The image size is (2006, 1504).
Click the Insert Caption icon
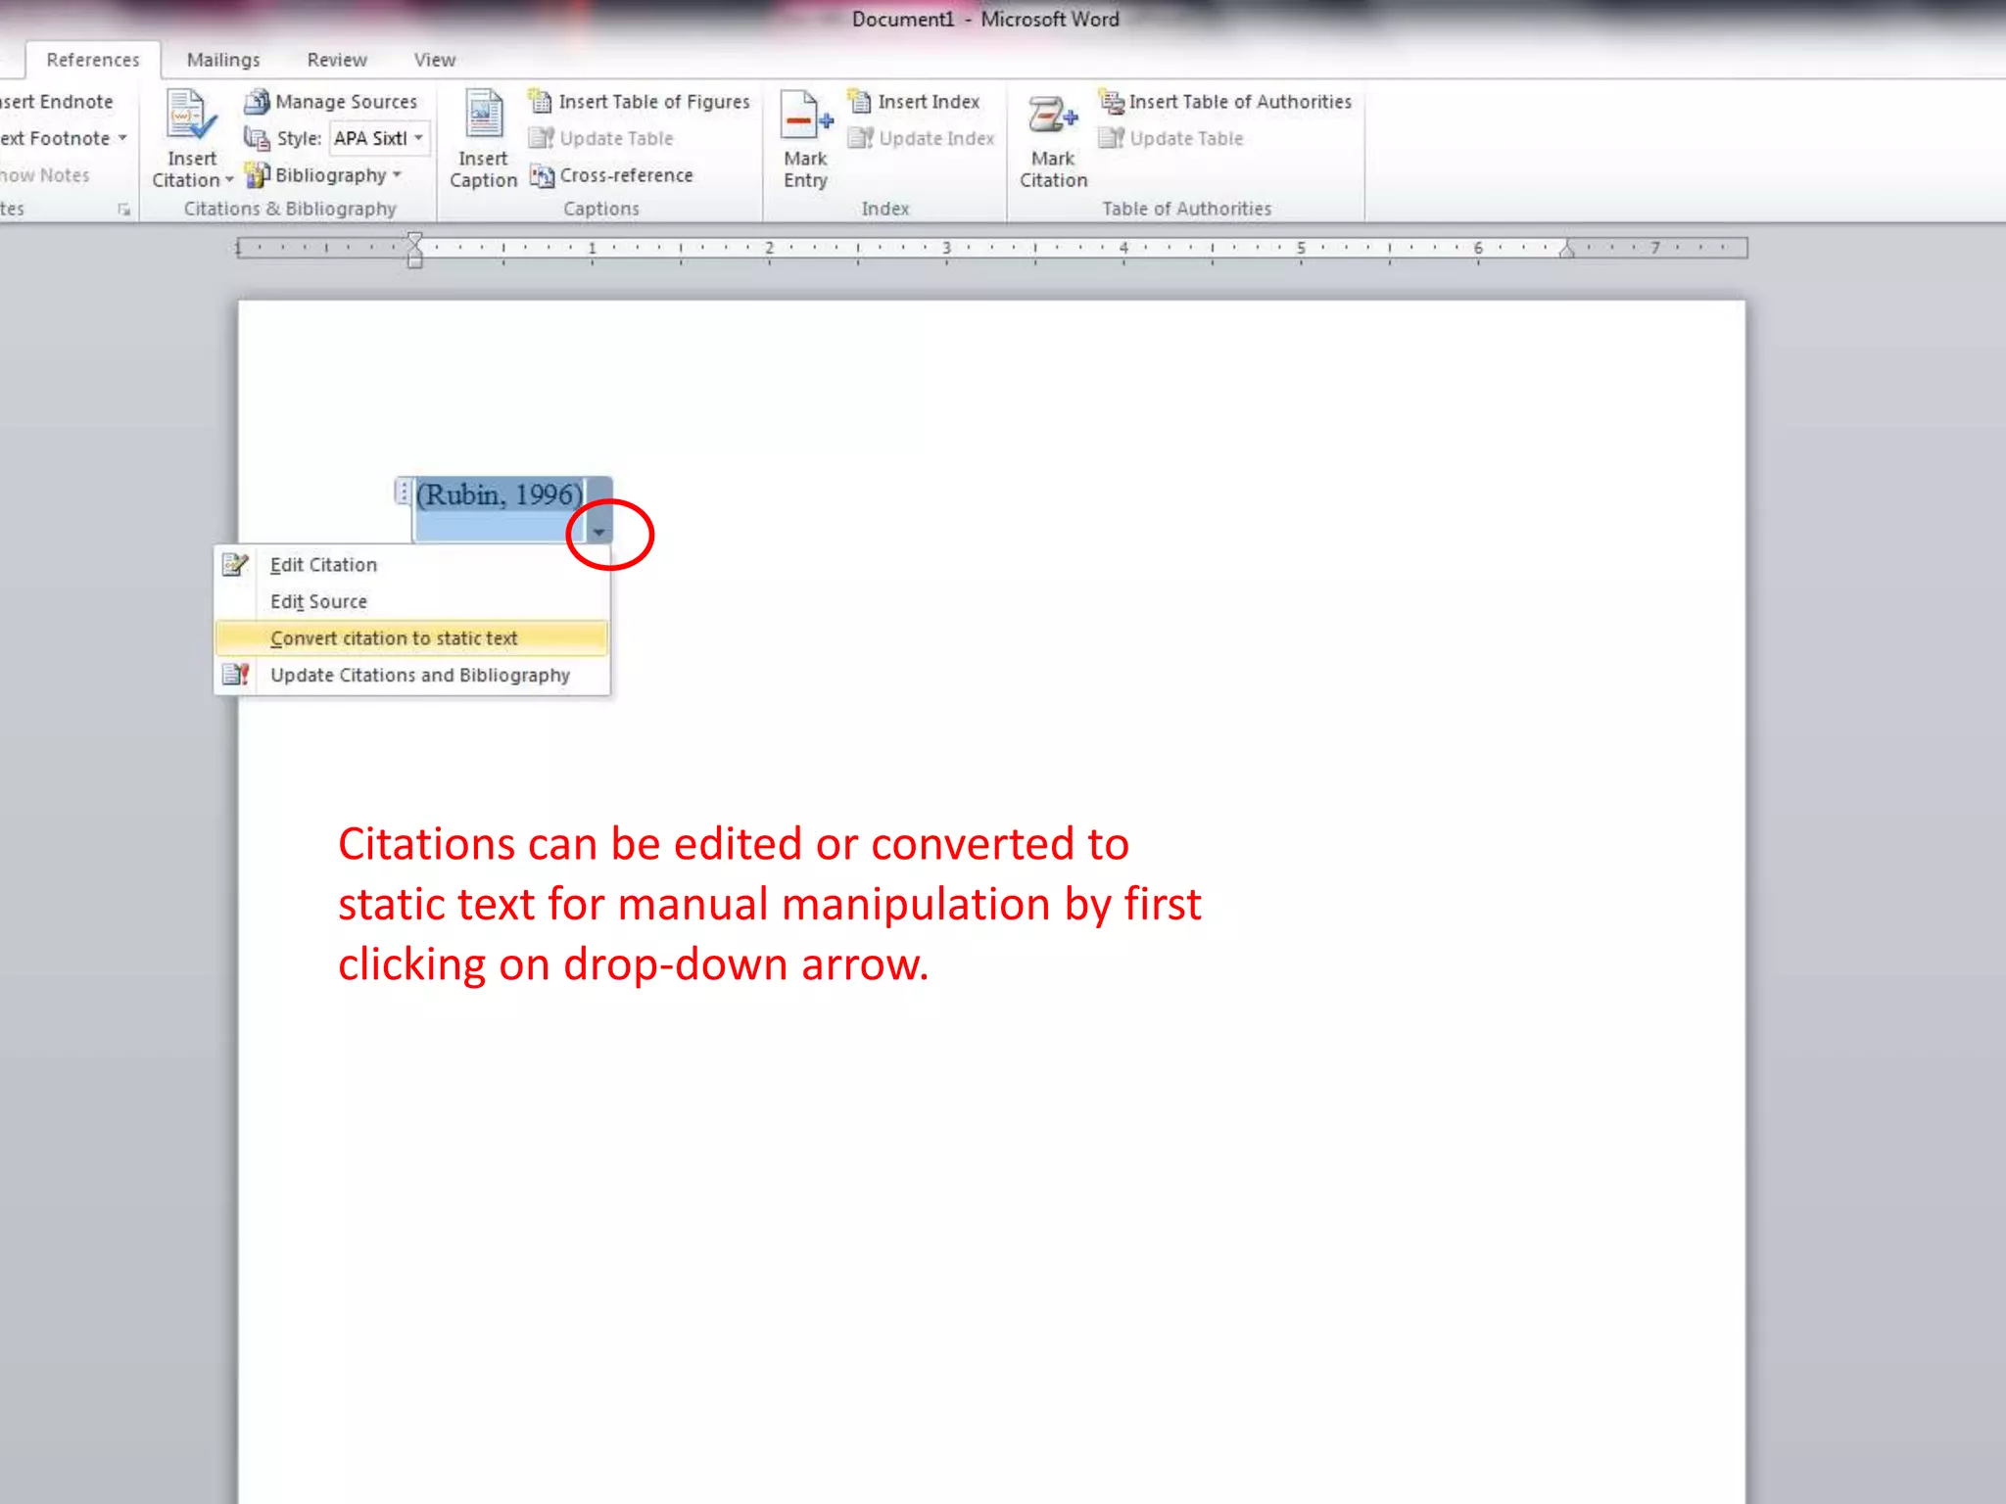pos(484,116)
